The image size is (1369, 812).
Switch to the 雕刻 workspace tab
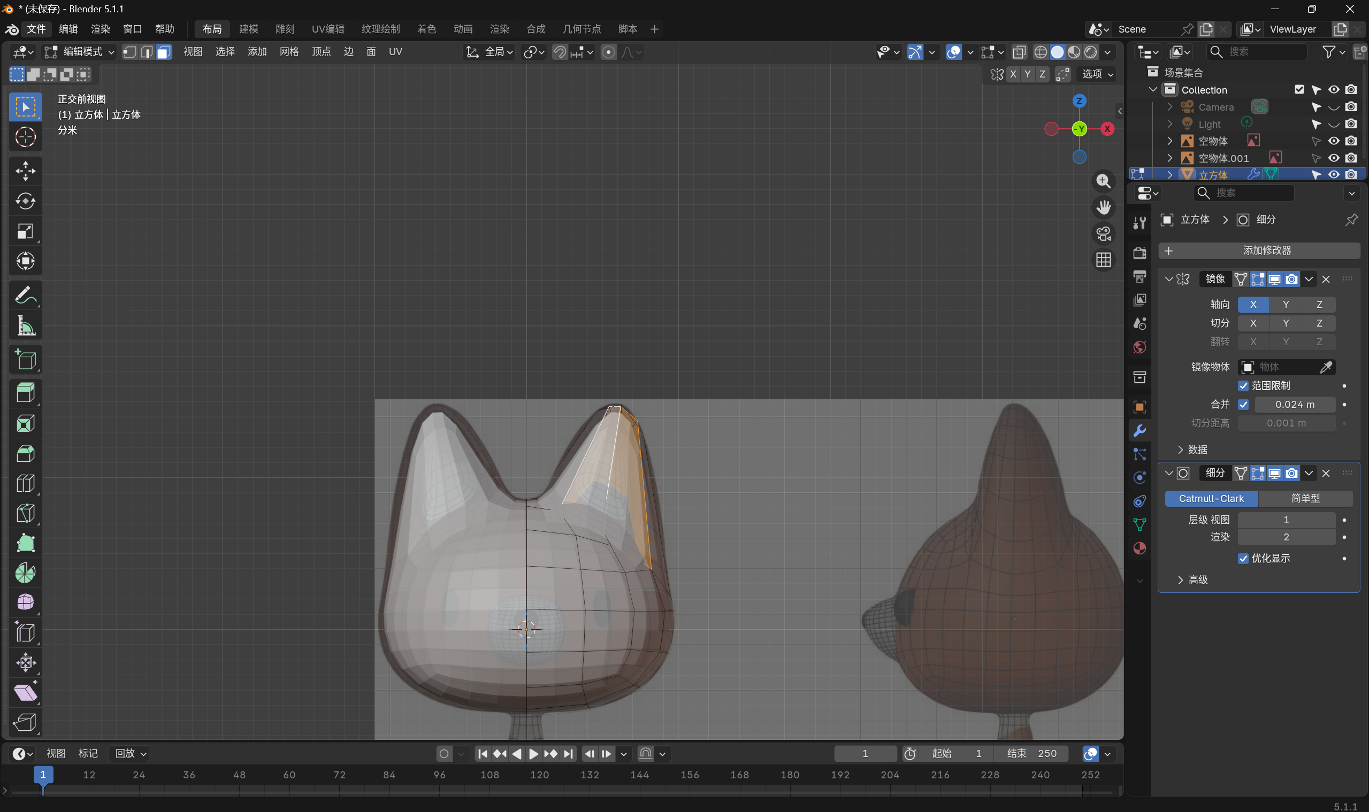coord(285,29)
